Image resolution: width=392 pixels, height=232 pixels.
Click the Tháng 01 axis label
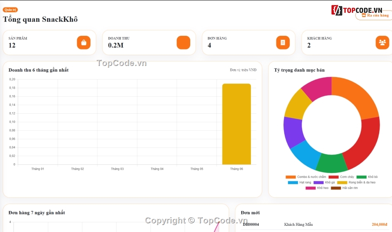[38, 169]
